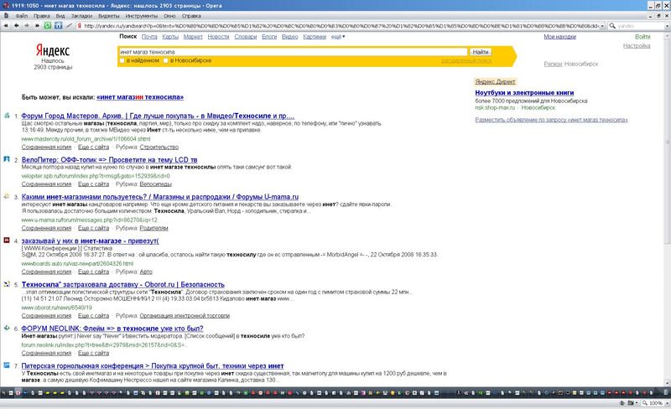Image resolution: width=671 pixels, height=409 pixels.
Task: Click the favicon beside result 5 Техносила
Action: (x=7, y=284)
